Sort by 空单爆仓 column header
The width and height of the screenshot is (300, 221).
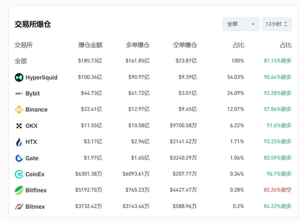pyautogui.click(x=185, y=45)
